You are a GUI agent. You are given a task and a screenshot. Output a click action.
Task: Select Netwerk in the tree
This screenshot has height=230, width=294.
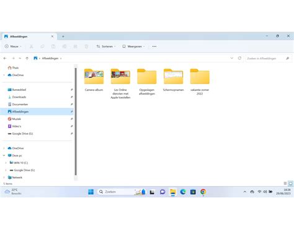tap(15, 177)
